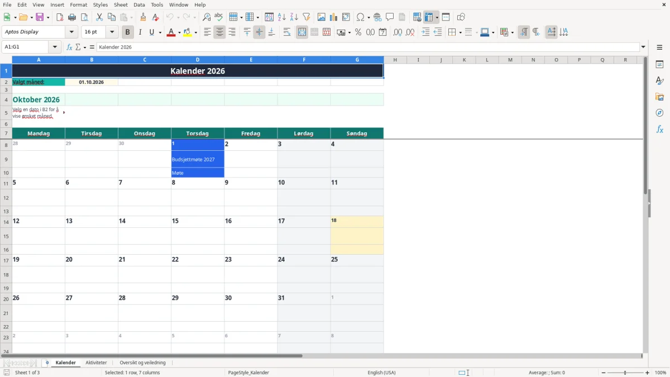Screen dimensions: 670x377
Task: Click the Insert Hyperlink icon
Action: (377, 17)
